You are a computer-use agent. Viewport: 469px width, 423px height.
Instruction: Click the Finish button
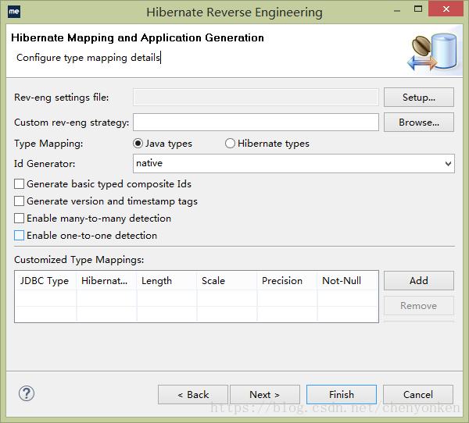click(x=342, y=395)
